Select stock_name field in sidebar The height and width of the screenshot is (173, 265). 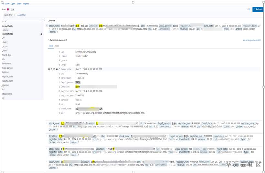[x=7, y=94]
